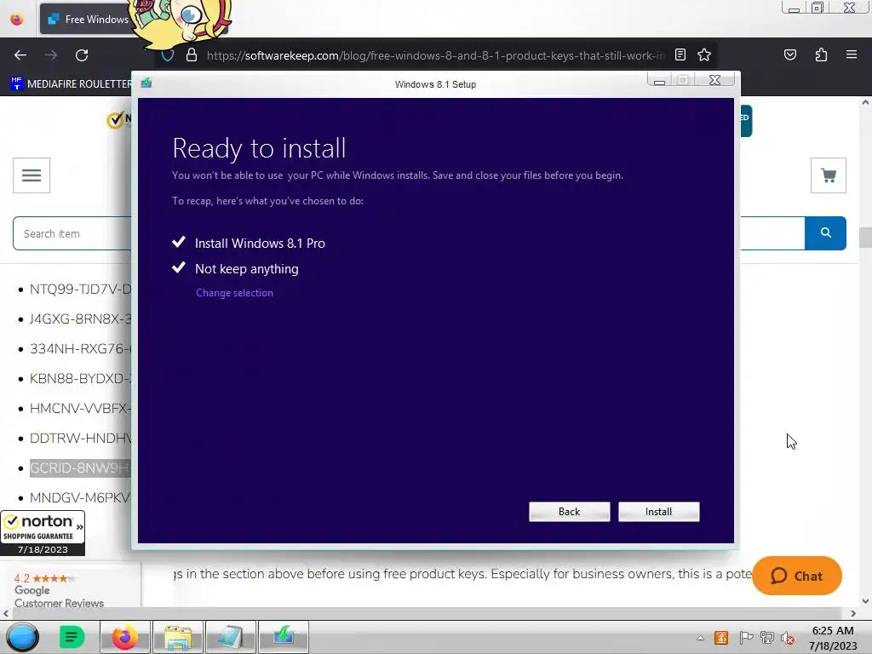Open the Firefox extensions puzzle icon
Viewport: 872px width, 654px height.
[821, 54]
